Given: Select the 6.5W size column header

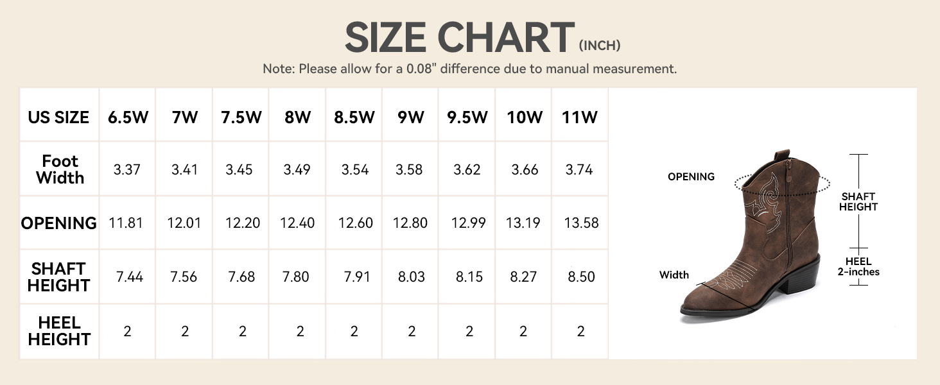Looking at the screenshot, I should [127, 117].
